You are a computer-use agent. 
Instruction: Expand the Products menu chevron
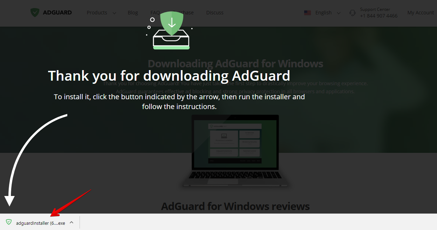114,13
